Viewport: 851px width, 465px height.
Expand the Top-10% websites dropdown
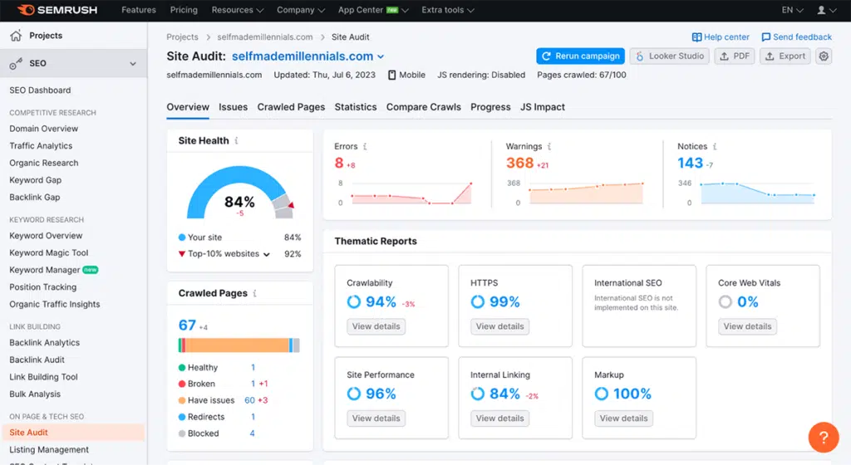coord(267,254)
